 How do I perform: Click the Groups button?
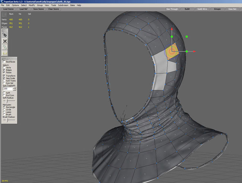coord(217,9)
